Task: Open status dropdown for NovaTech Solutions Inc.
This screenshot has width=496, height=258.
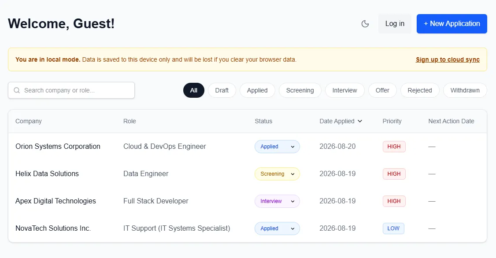Action: coord(277,228)
